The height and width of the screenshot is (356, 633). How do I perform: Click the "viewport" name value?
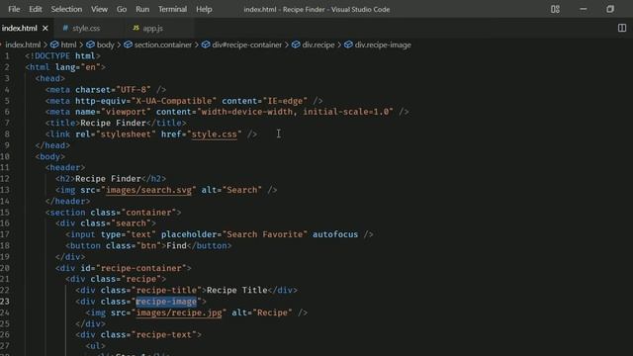pyautogui.click(x=126, y=112)
